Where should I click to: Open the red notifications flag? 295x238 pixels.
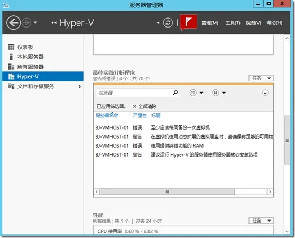[188, 22]
